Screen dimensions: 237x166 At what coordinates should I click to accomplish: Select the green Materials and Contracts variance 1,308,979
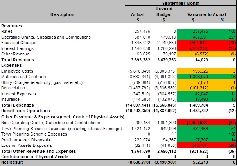[x=193, y=77]
